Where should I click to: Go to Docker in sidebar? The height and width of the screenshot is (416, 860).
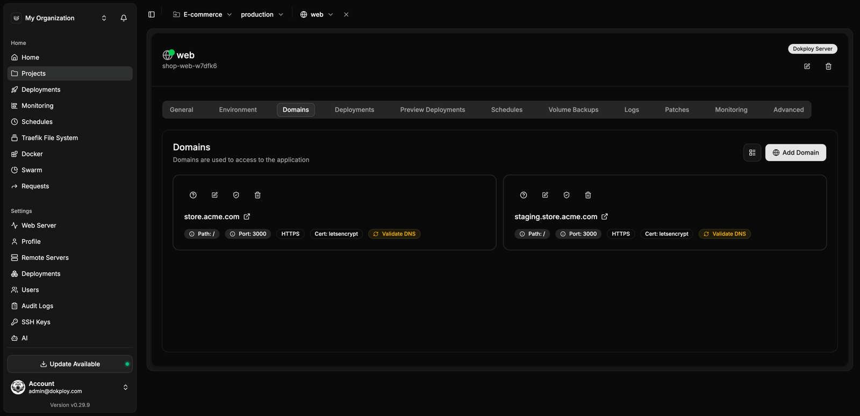(70, 154)
